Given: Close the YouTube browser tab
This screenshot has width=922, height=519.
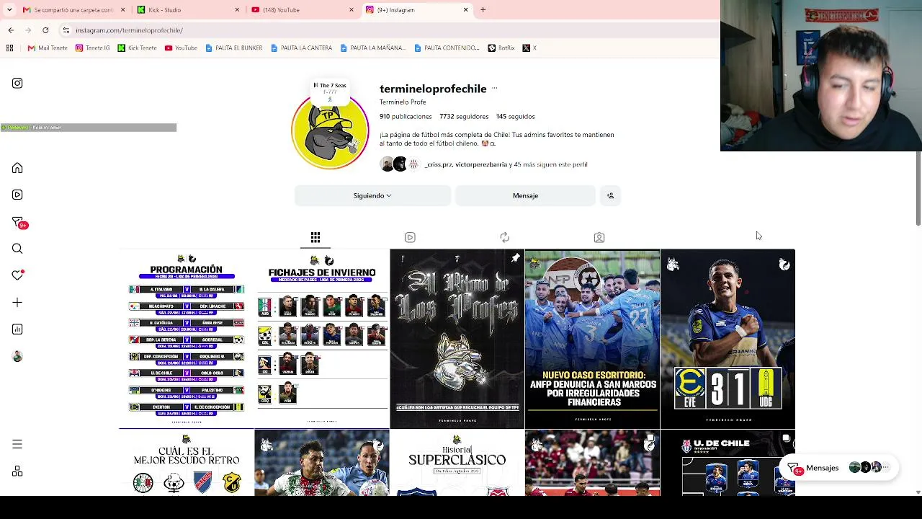Looking at the screenshot, I should (352, 10).
